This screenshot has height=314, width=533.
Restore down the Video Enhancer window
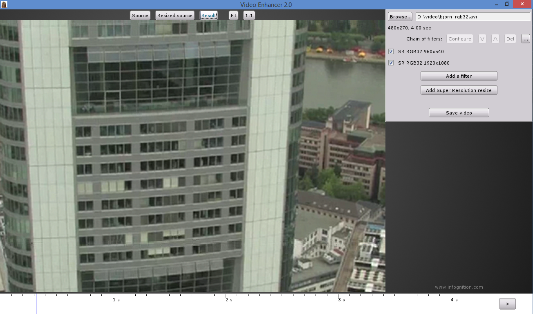pos(507,4)
